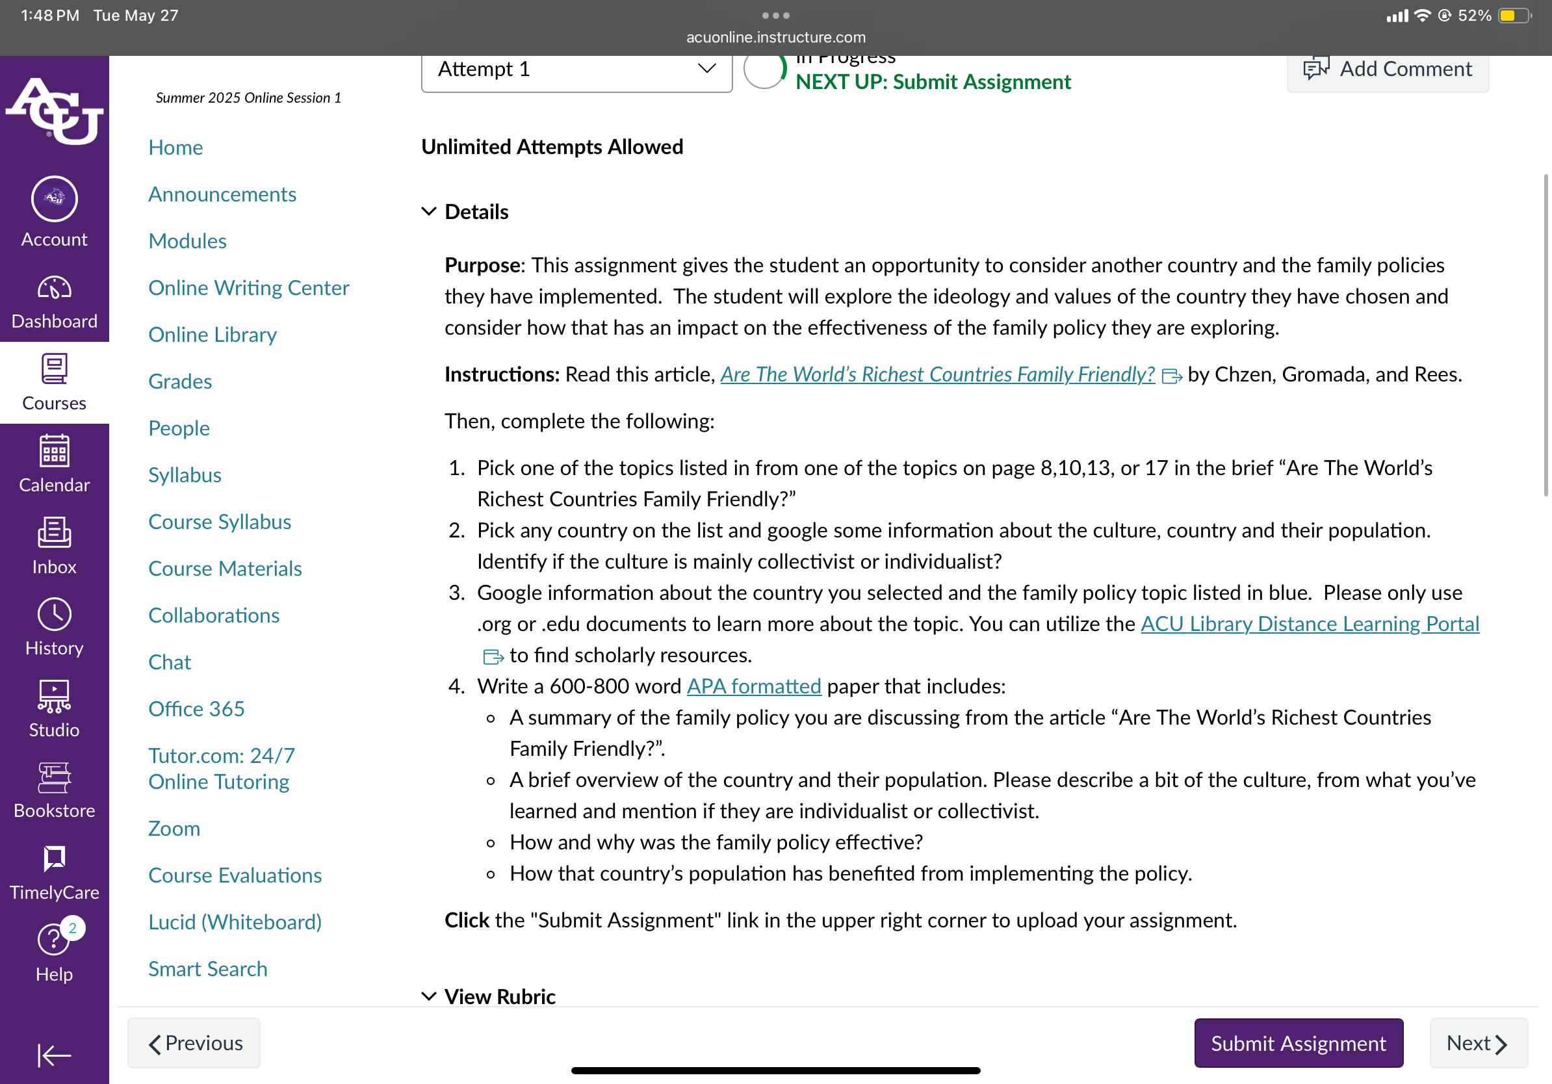This screenshot has width=1552, height=1084.
Task: Collapse the global navigation arrow icon
Action: (x=54, y=1055)
